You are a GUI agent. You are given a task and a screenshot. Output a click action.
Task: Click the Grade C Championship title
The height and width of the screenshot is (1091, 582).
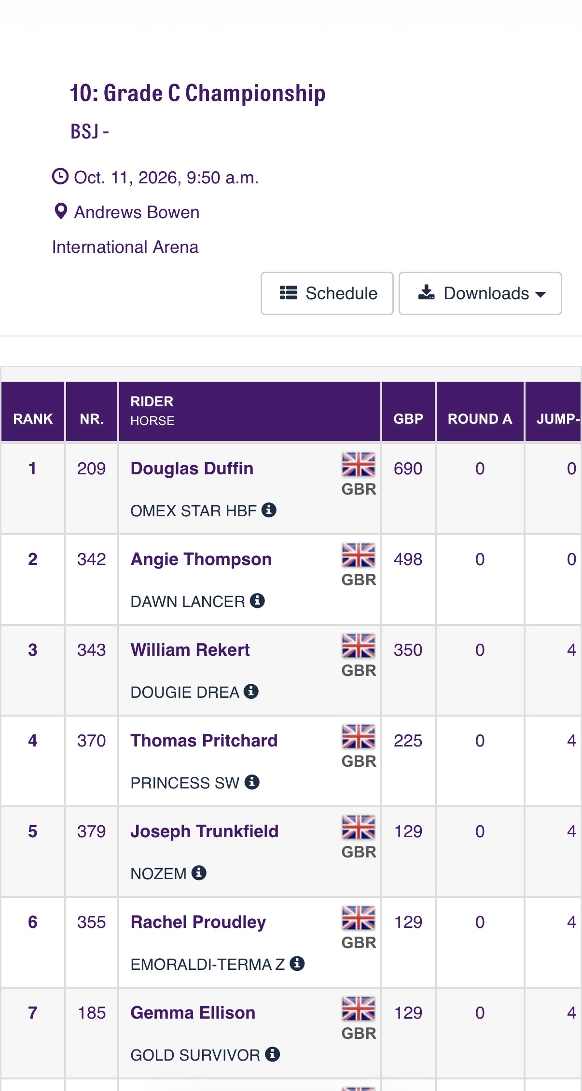point(198,93)
